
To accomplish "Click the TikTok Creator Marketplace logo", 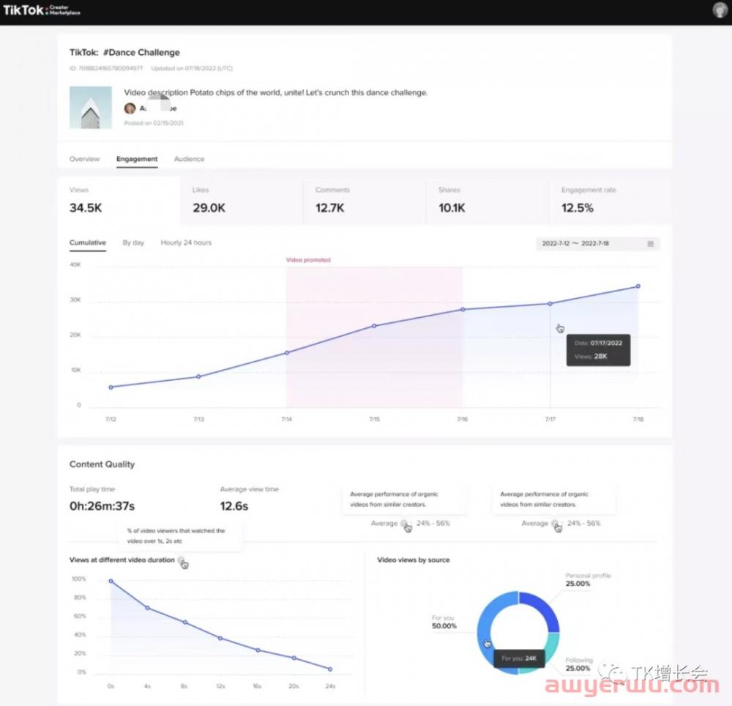I will (x=42, y=10).
